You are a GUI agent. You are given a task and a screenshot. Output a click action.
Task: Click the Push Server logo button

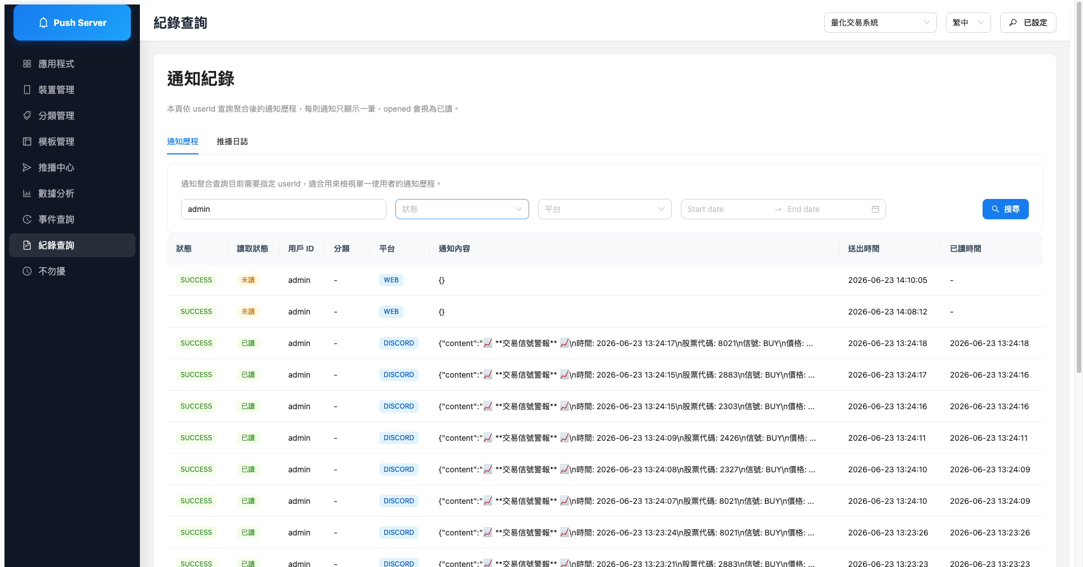click(x=72, y=23)
